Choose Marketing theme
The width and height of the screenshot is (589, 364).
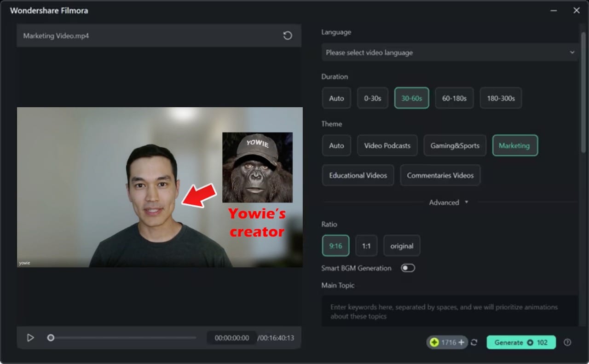pyautogui.click(x=515, y=145)
